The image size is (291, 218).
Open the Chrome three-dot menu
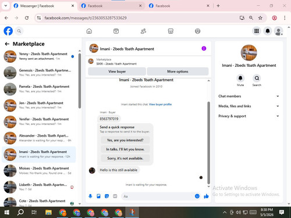click(x=285, y=18)
